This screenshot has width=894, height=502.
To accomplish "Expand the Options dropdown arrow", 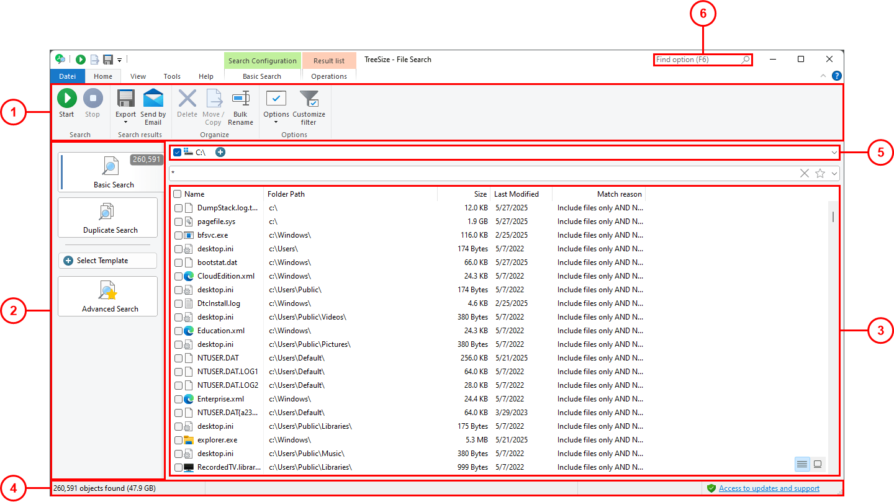I will [x=276, y=122].
